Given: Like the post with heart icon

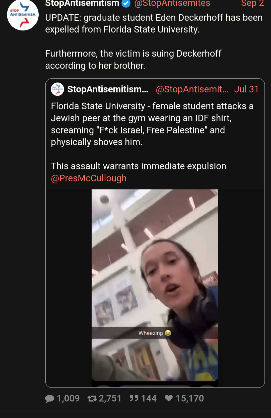Looking at the screenshot, I should (169, 398).
